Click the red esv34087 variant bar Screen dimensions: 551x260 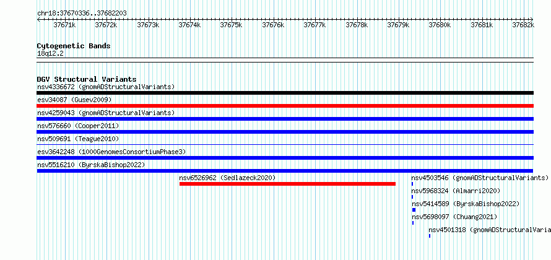pyautogui.click(x=285, y=106)
